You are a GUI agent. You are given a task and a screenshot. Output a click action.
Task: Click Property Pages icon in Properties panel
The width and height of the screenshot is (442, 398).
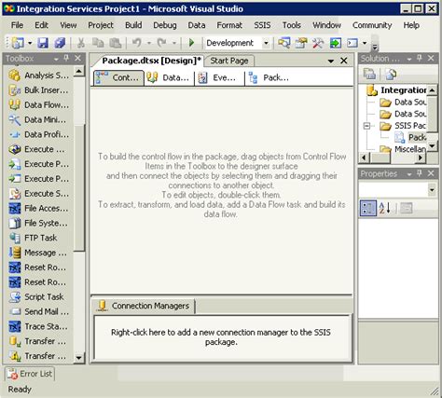click(x=406, y=208)
